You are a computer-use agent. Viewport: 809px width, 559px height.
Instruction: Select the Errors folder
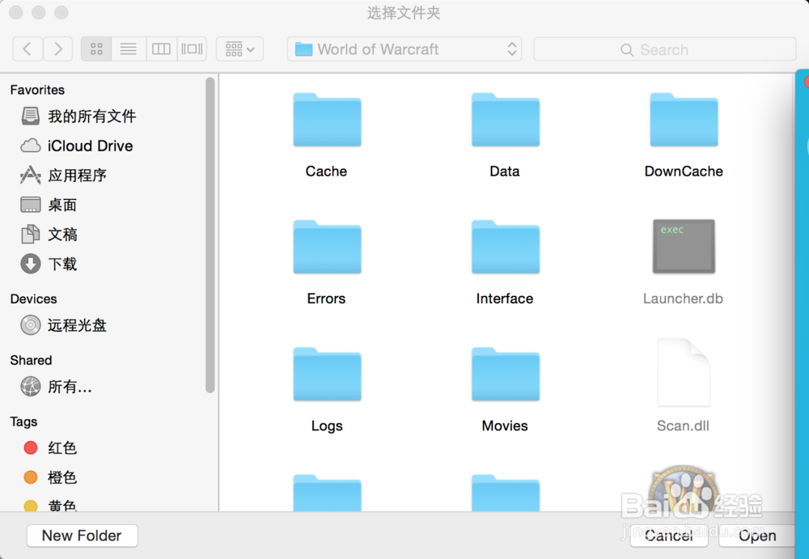[327, 247]
